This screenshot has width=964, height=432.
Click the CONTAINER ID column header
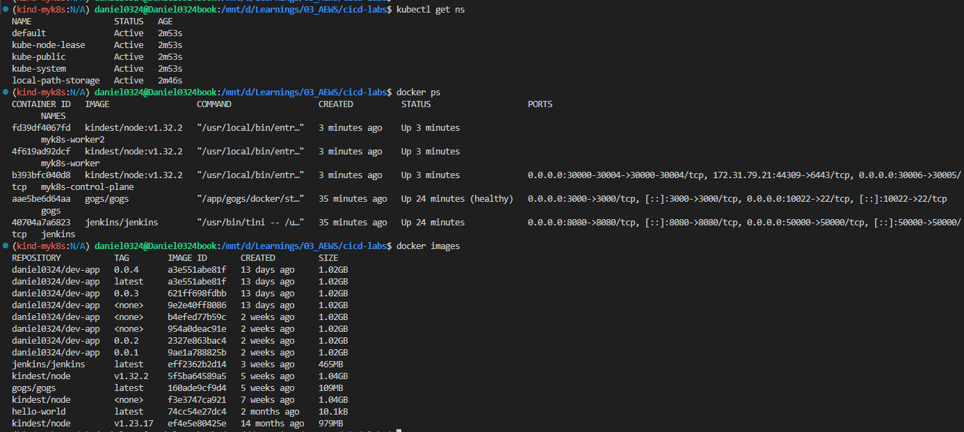(x=41, y=104)
